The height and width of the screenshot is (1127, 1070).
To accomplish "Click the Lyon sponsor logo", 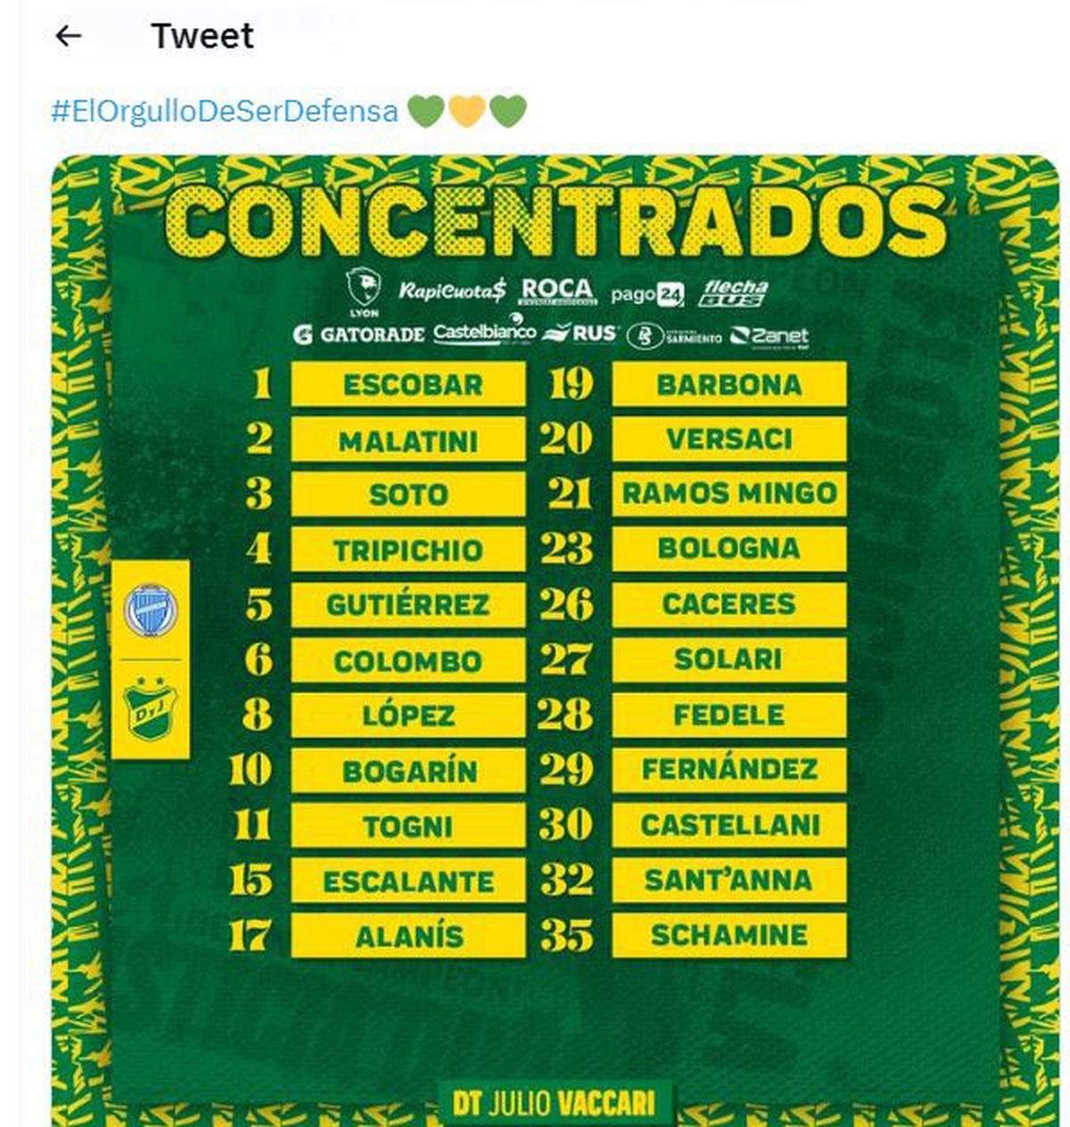I will tap(364, 291).
